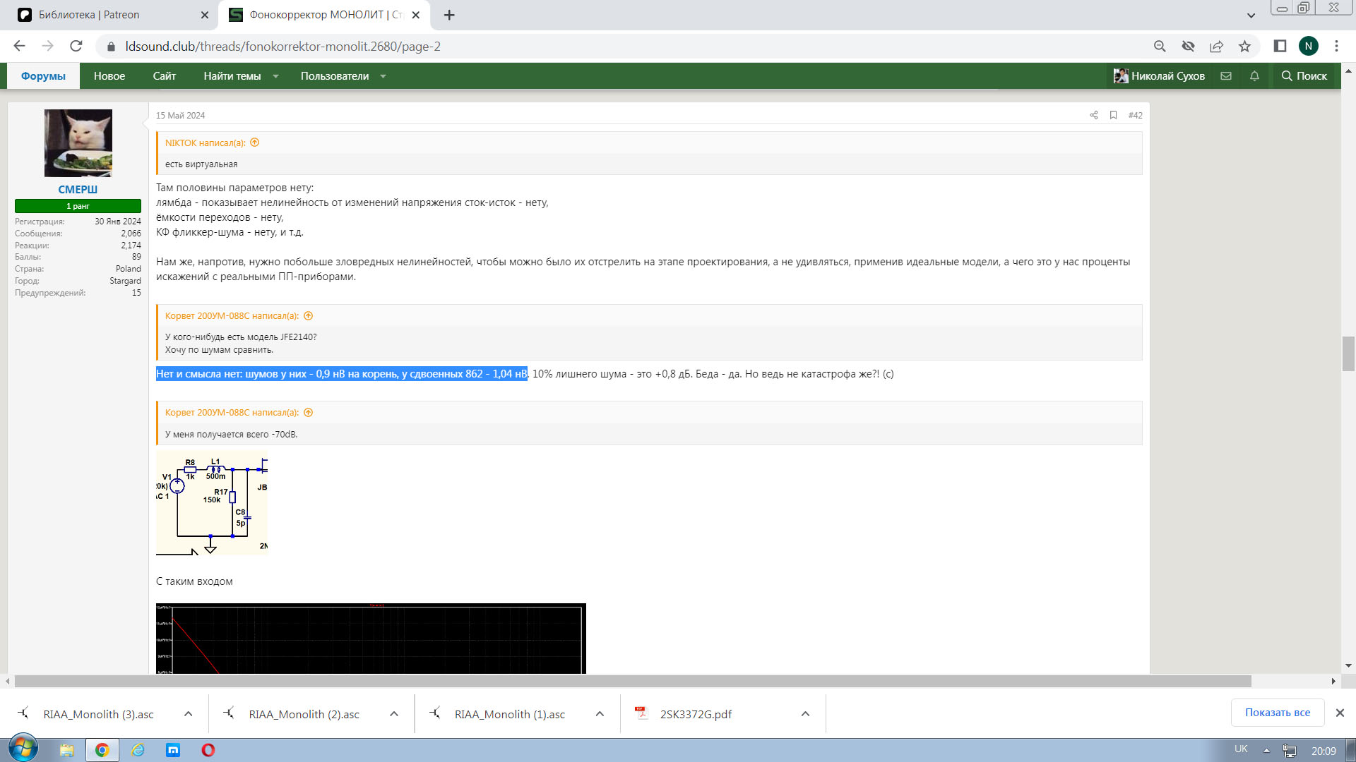The image size is (1356, 762).
Task: Open the Сайт menu item
Action: tap(165, 76)
